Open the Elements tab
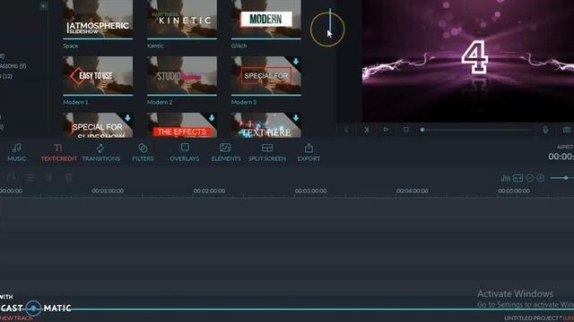Viewport: 574px width, 322px height. pos(226,153)
